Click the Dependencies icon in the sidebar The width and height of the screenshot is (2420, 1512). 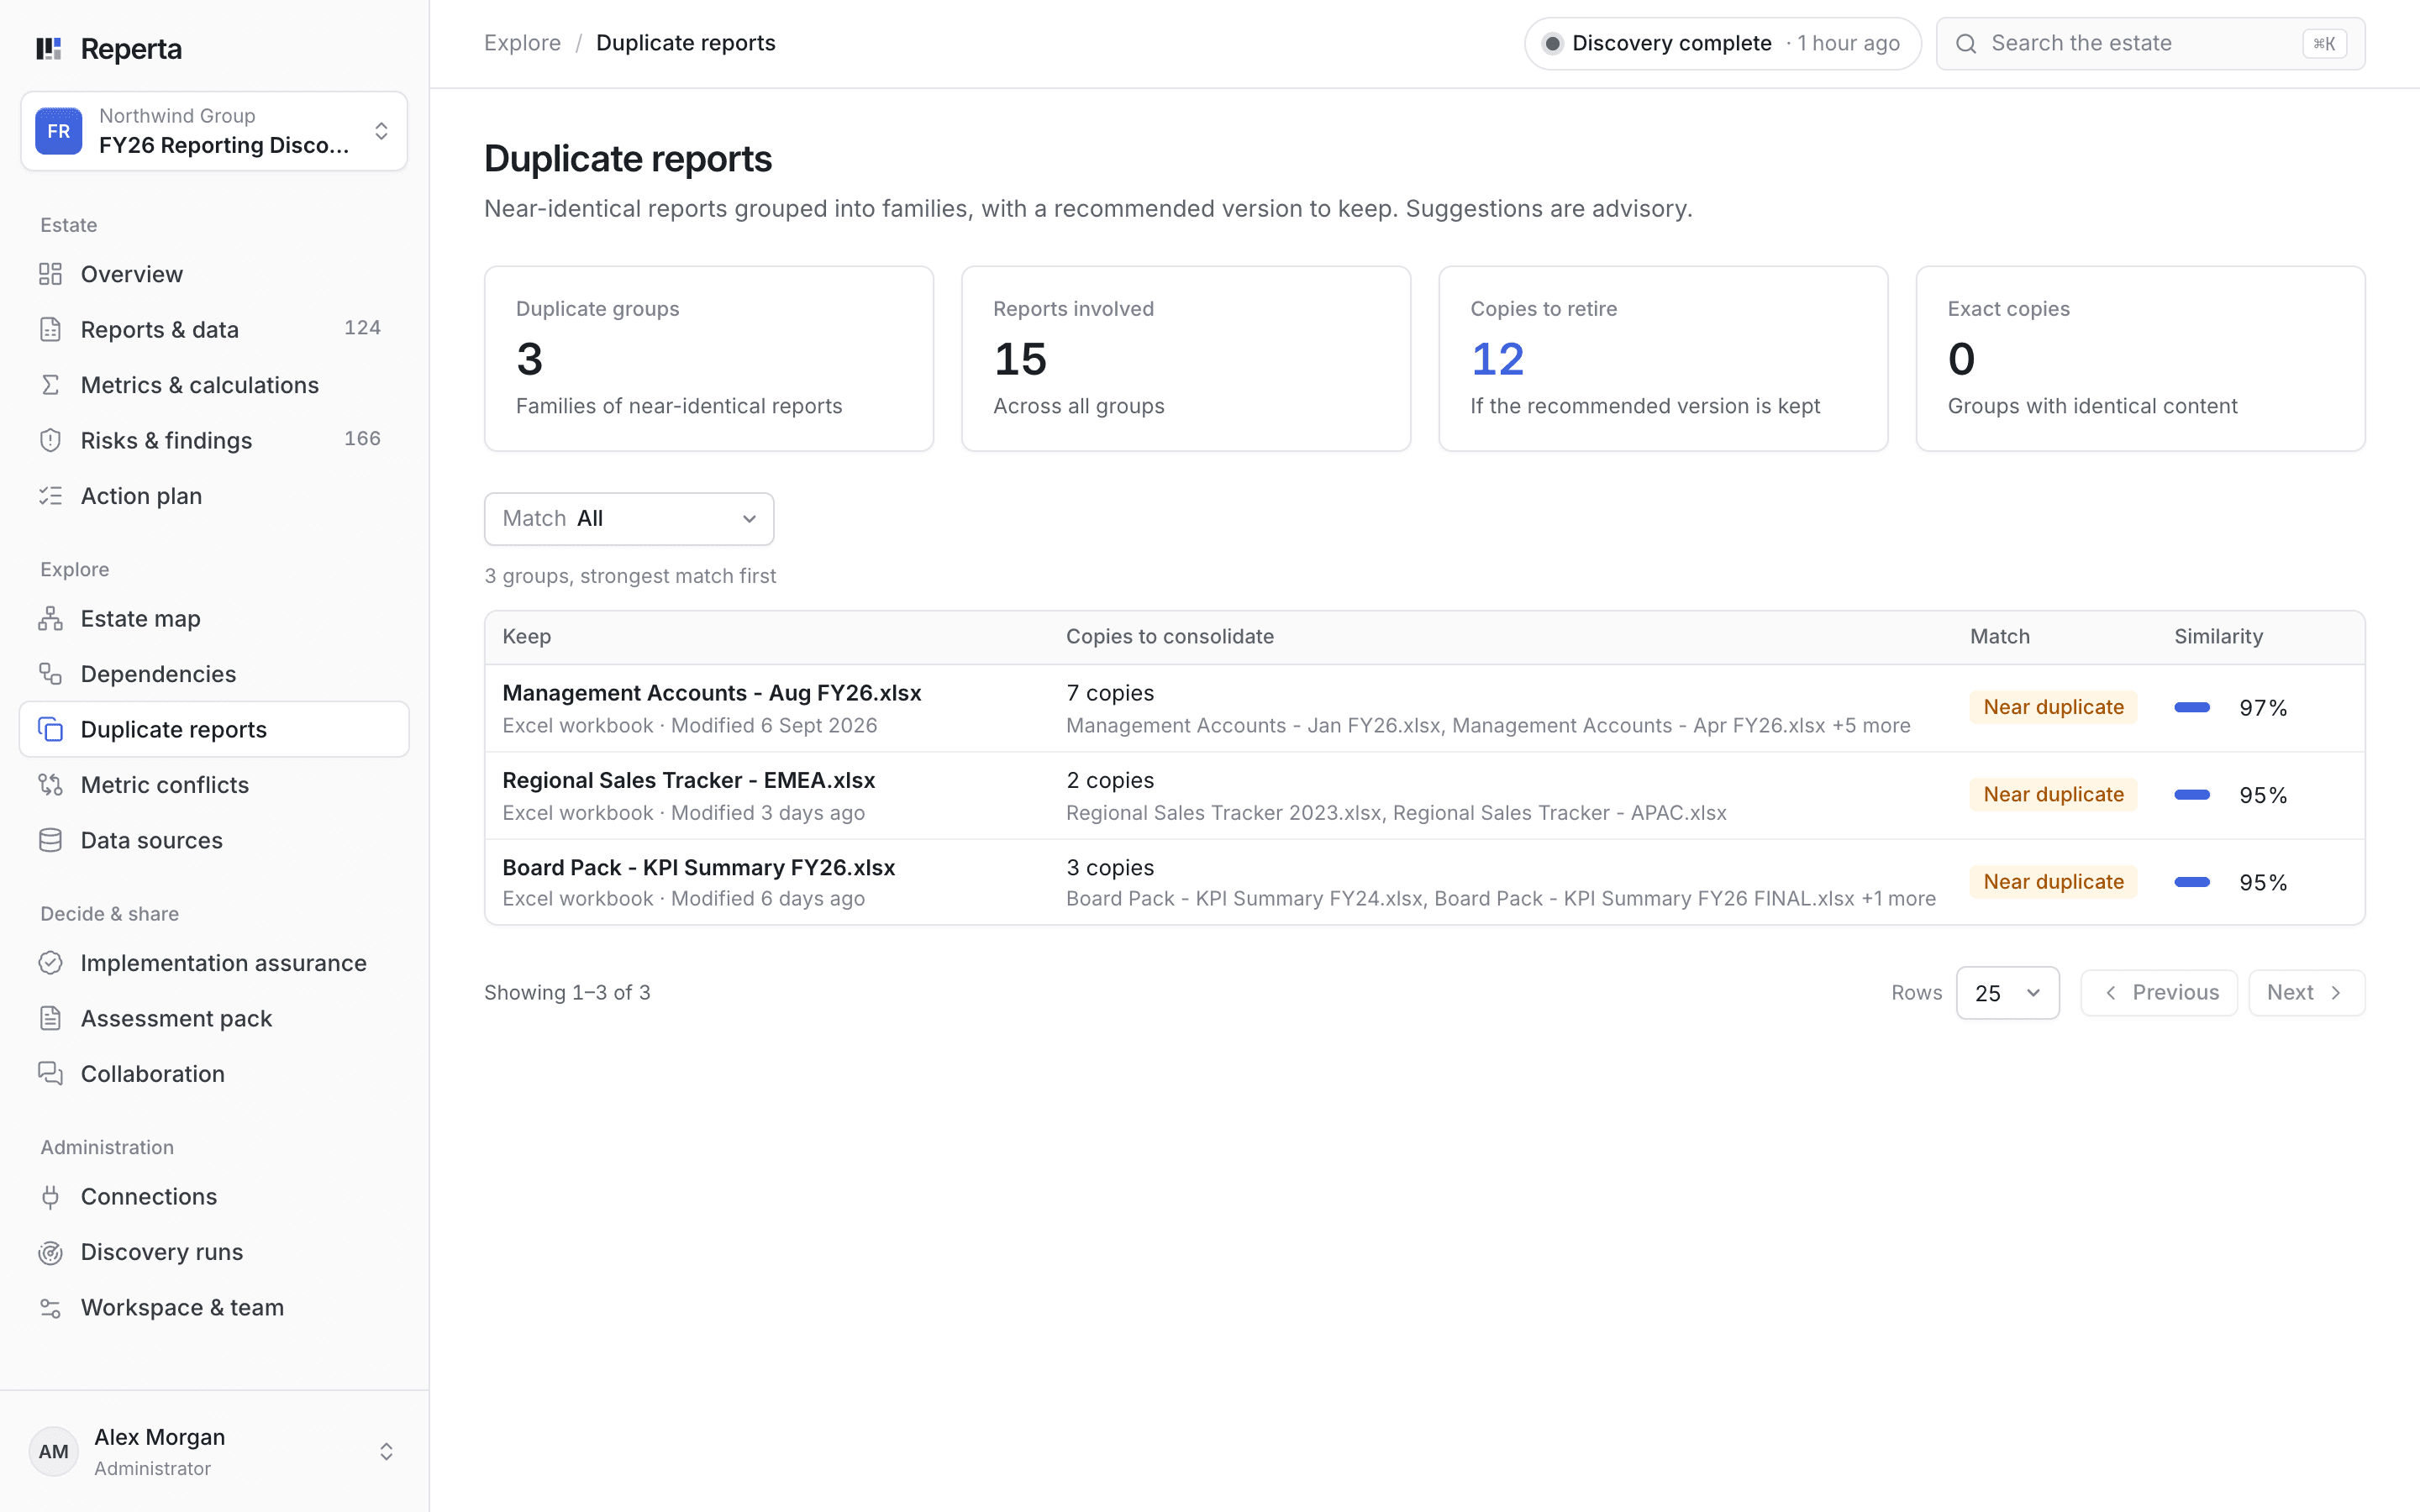pyautogui.click(x=50, y=674)
